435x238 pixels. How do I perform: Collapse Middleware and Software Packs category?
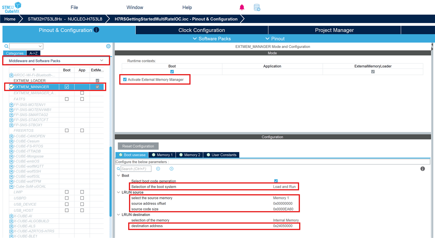tap(102, 61)
